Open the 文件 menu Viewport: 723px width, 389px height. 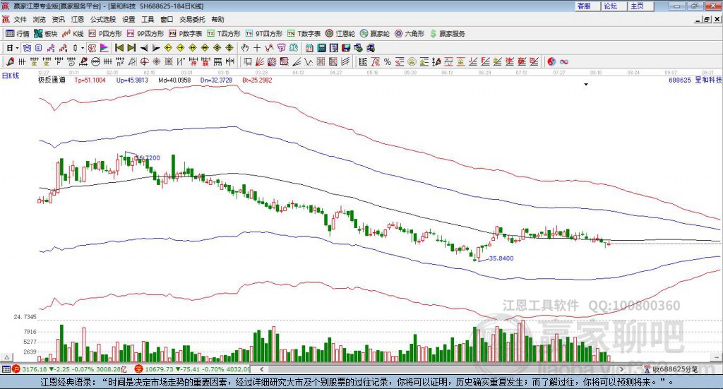(x=20, y=19)
